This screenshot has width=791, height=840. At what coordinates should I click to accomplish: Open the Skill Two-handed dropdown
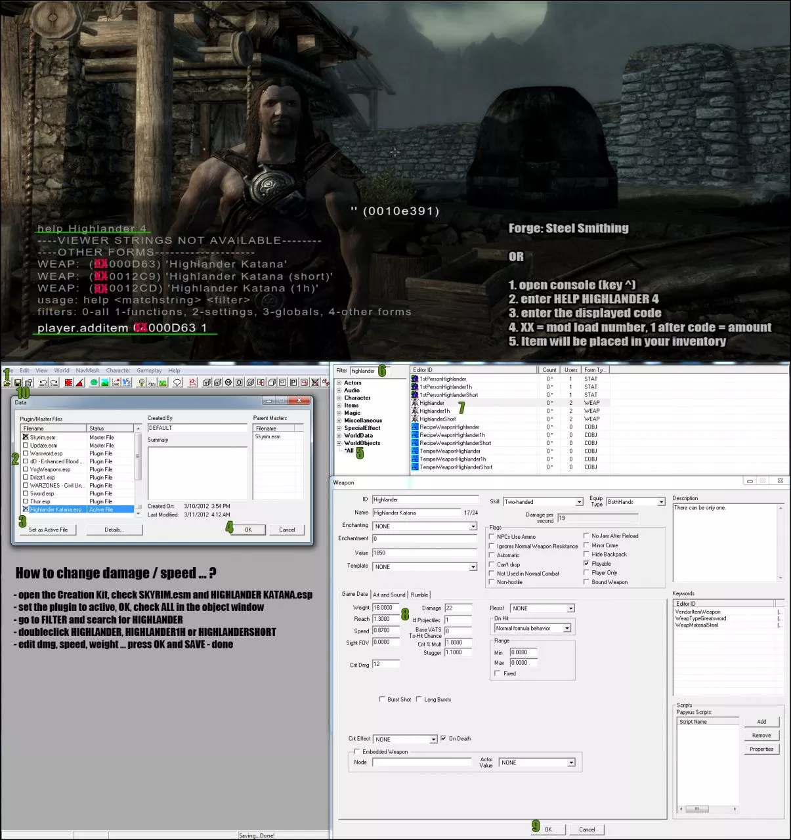(579, 502)
